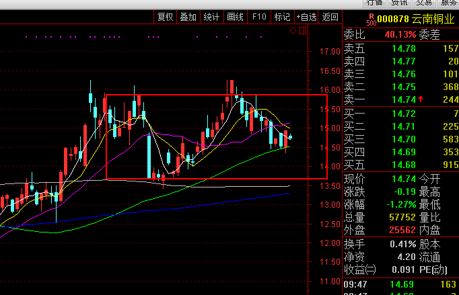Open the 统计 statistics tool

(x=211, y=17)
